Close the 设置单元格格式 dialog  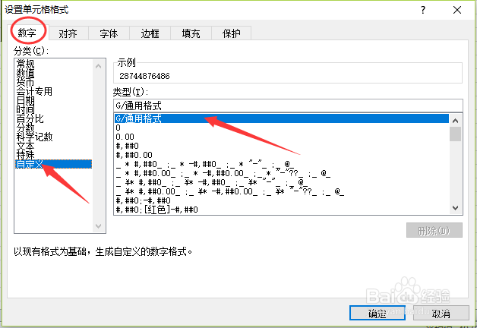pos(457,10)
